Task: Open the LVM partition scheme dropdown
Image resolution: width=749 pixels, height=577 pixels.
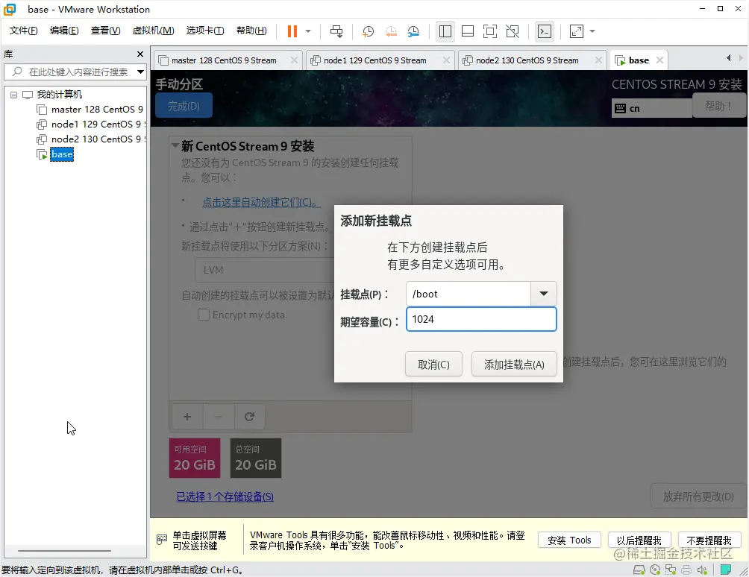Action: (x=265, y=270)
